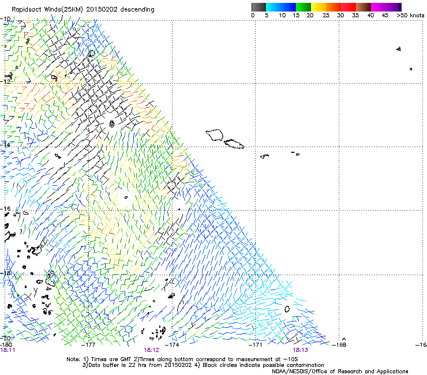Click the larger western Samoa island outline
427x375 pixels.
(215, 135)
